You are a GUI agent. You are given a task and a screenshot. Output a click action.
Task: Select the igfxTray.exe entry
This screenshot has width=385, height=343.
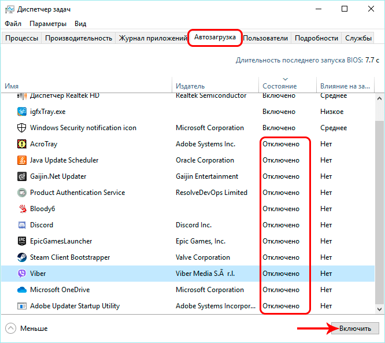(47, 112)
